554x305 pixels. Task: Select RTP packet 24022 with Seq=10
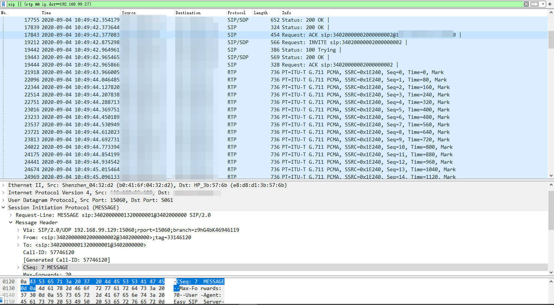coord(274,147)
